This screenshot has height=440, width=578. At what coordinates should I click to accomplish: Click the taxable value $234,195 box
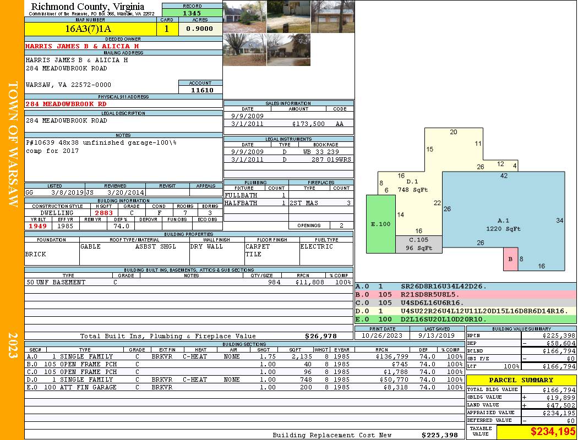pos(537,432)
